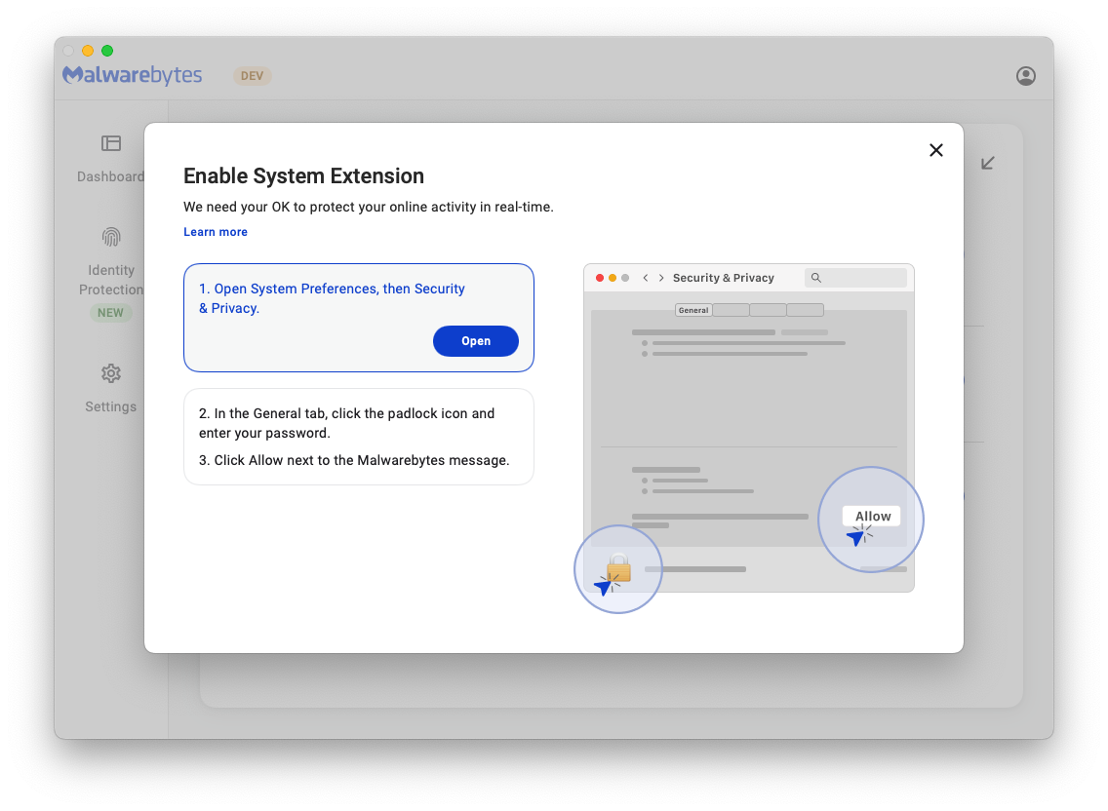
Task: Close the Enable System Extension dialog
Action: click(936, 150)
